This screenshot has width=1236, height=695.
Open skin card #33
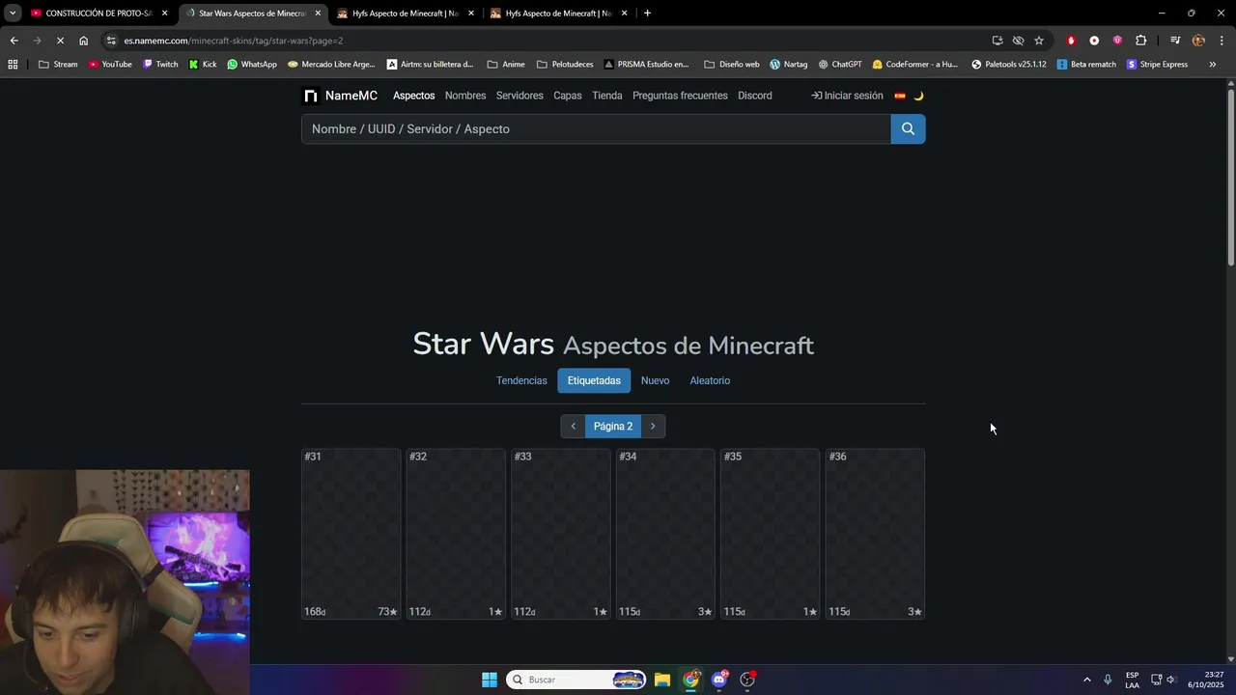(561, 534)
